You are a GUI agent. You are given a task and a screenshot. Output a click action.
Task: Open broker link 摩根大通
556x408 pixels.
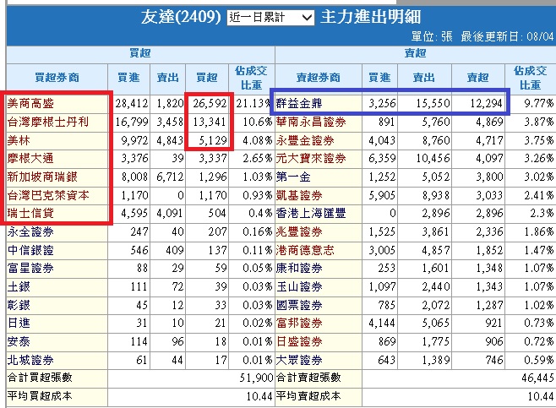coord(30,158)
